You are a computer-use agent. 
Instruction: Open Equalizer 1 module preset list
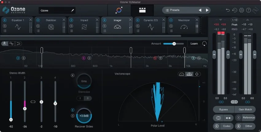(x=5, y=31)
